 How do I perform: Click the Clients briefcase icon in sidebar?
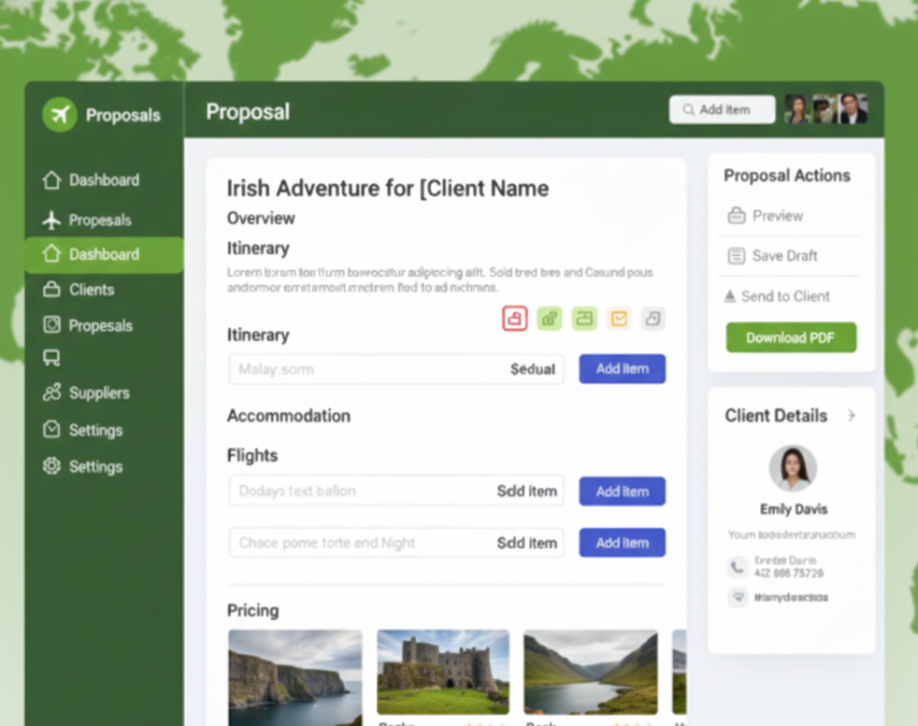[x=52, y=290]
